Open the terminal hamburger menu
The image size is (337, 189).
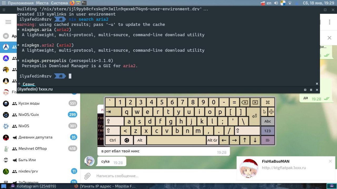[x=4, y=10]
